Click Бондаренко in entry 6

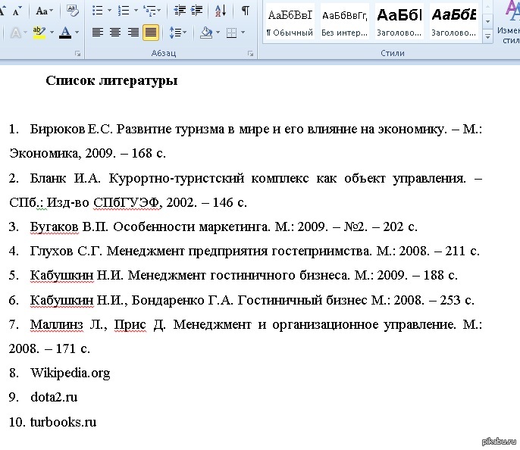[168, 300]
